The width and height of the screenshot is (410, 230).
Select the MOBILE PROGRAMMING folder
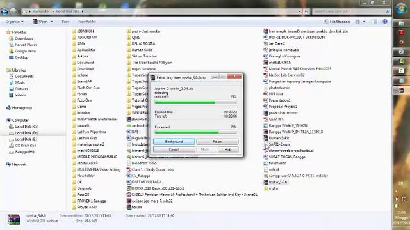(95, 157)
